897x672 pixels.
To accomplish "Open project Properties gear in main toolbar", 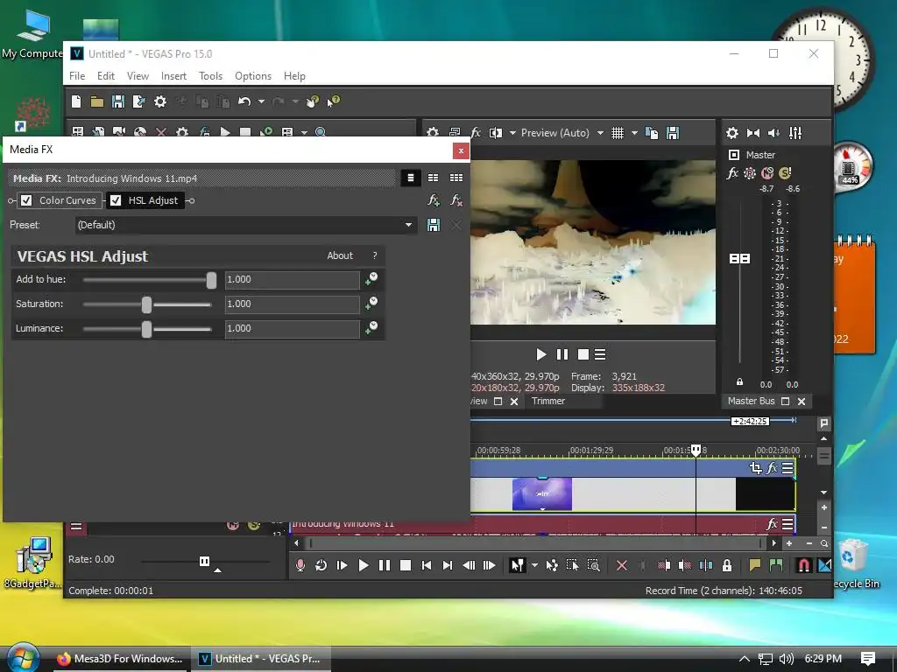I will (x=160, y=101).
